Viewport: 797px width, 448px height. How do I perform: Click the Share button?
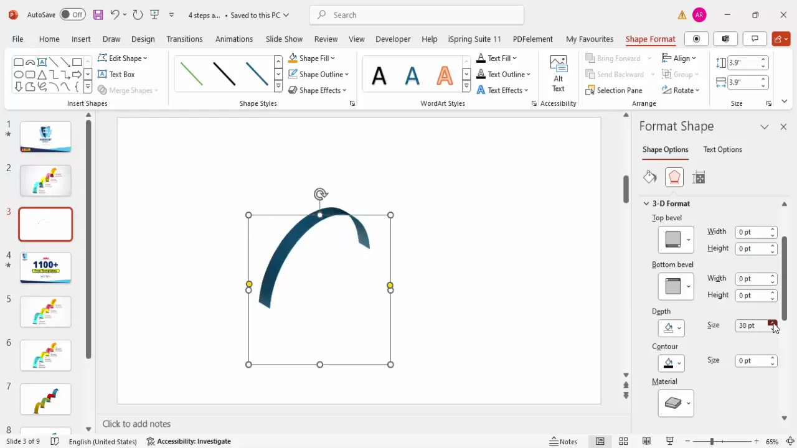[781, 39]
